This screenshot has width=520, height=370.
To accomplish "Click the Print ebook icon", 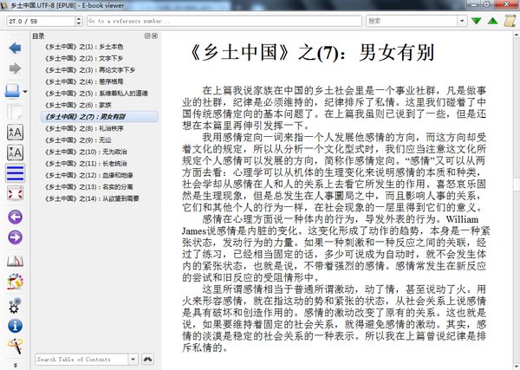I will 13,91.
